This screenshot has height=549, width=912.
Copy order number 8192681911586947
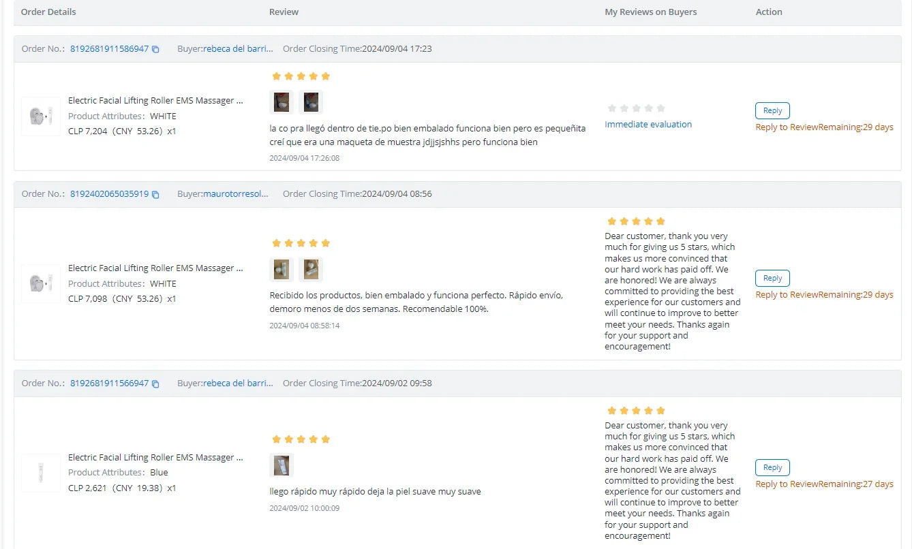click(155, 49)
